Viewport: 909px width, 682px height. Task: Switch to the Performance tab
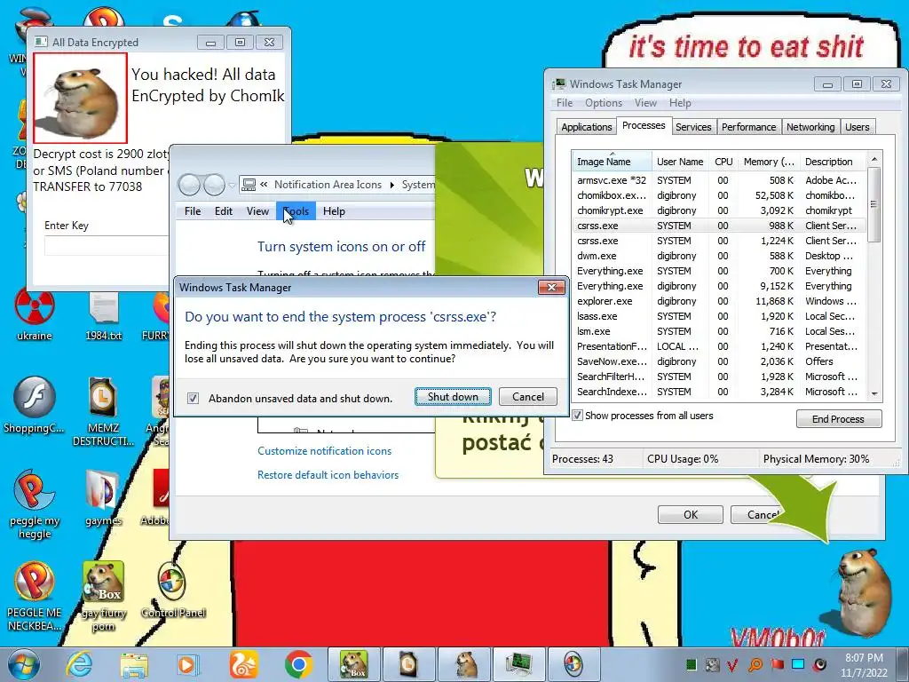[748, 127]
